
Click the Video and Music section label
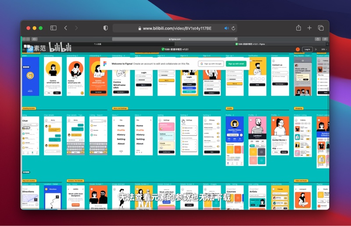pyautogui.click(x=301, y=180)
